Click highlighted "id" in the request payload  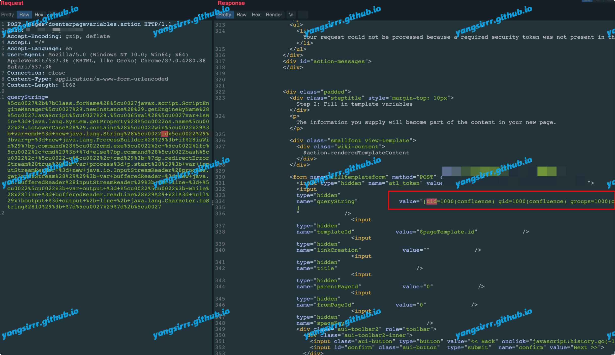tap(165, 134)
